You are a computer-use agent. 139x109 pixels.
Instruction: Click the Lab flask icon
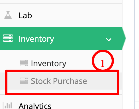click(8, 15)
